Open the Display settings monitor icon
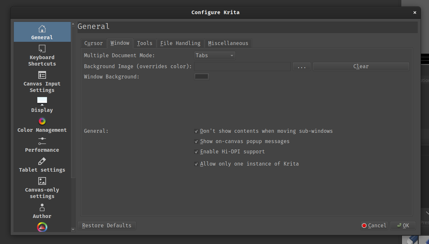 [x=42, y=101]
